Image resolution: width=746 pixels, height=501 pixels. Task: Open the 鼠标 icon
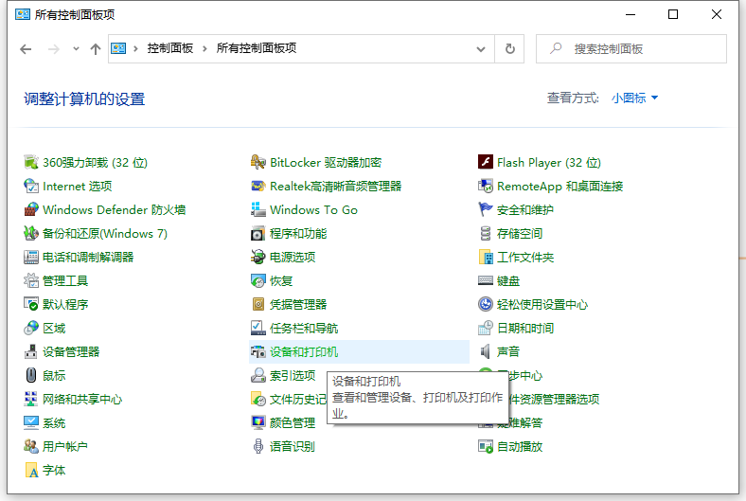[x=31, y=376]
